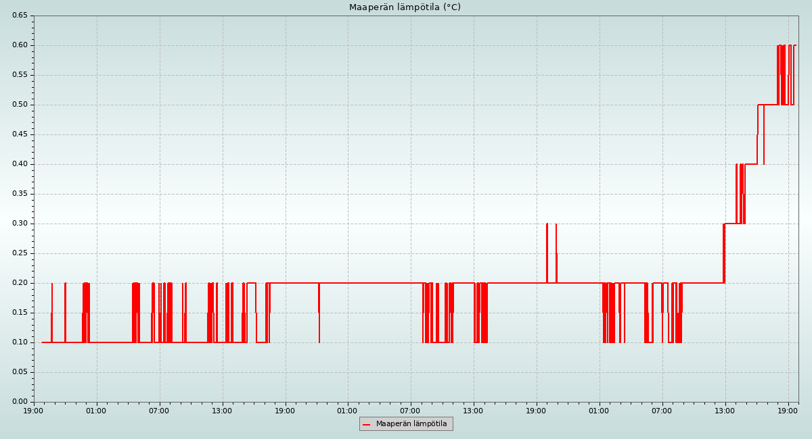
Task: Click the 0.60 y-axis label
Action: 19,45
